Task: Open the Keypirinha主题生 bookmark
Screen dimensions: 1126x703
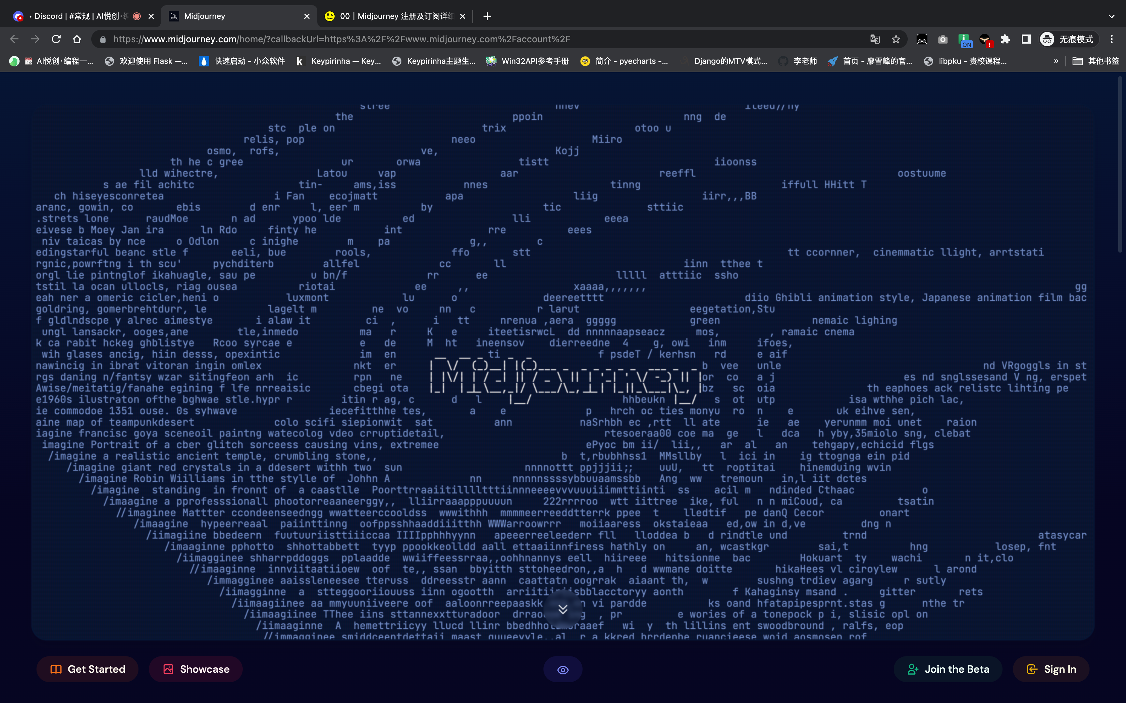Action: pos(434,61)
